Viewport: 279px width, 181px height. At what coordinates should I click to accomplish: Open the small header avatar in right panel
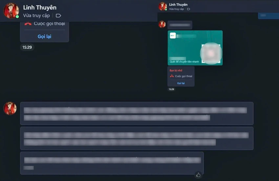(x=162, y=7)
